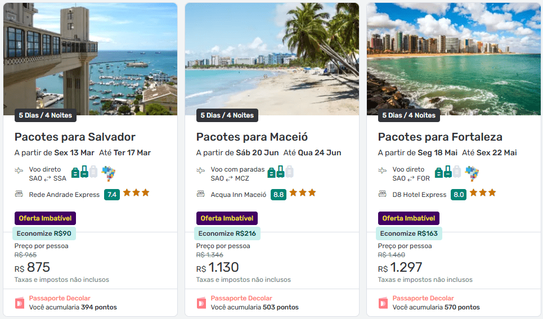Click the Economize R$163 savings tag
This screenshot has width=543, height=319.
(409, 233)
